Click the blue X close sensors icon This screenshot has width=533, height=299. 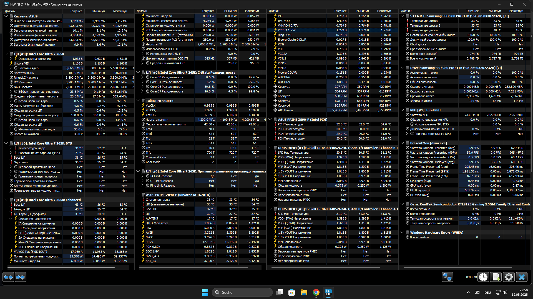(522, 277)
